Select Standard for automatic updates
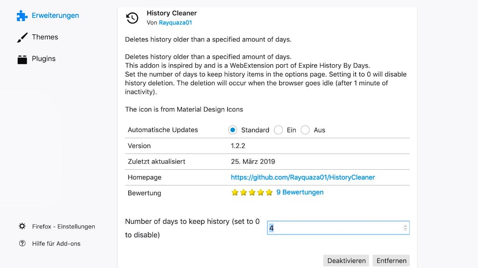This screenshot has height=268, width=478. [x=232, y=130]
